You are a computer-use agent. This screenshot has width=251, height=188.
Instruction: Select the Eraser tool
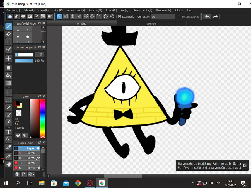click(x=9, y=34)
